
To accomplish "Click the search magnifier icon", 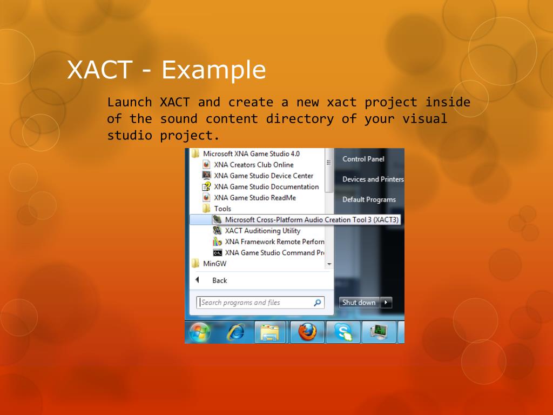I will point(318,303).
